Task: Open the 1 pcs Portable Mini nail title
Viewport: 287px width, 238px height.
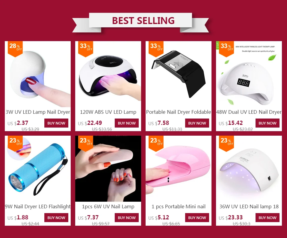Action: 179,207
